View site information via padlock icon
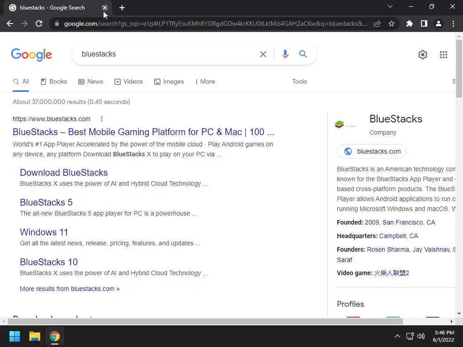Screen dimensions: 463x347 click(x=57, y=23)
